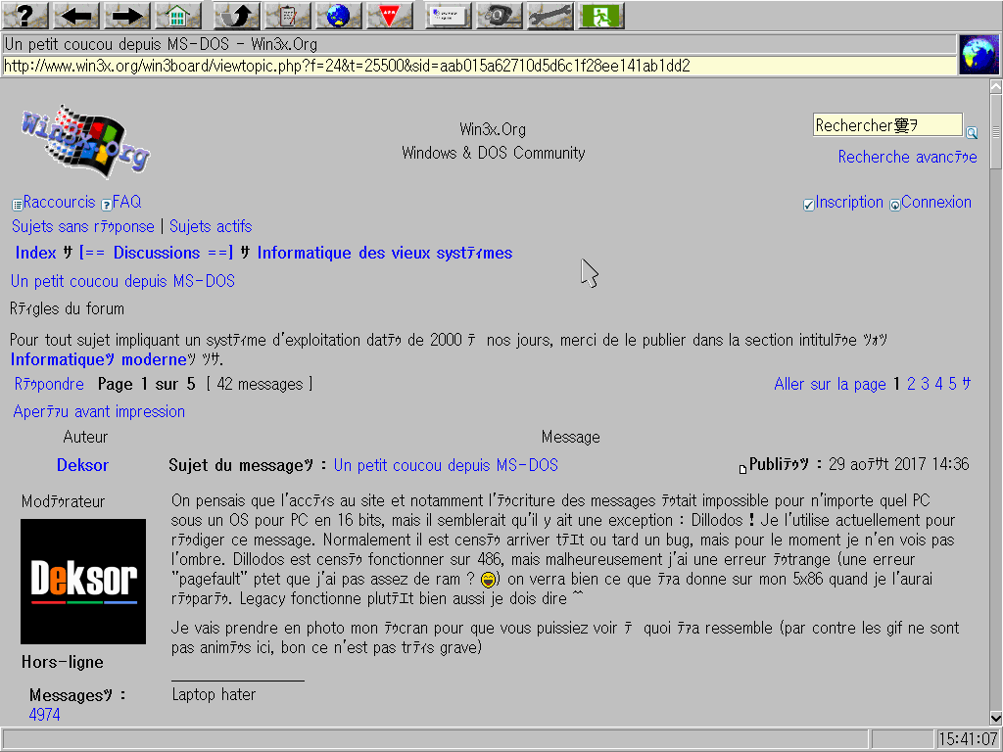This screenshot has height=752, width=1003.
Task: Click the Win3x.Org logo image
Action: tap(85, 141)
